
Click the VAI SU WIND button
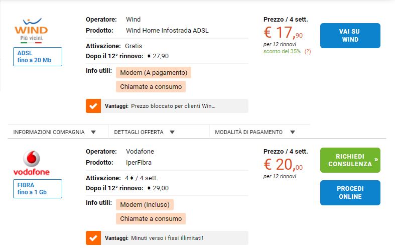tap(350, 36)
